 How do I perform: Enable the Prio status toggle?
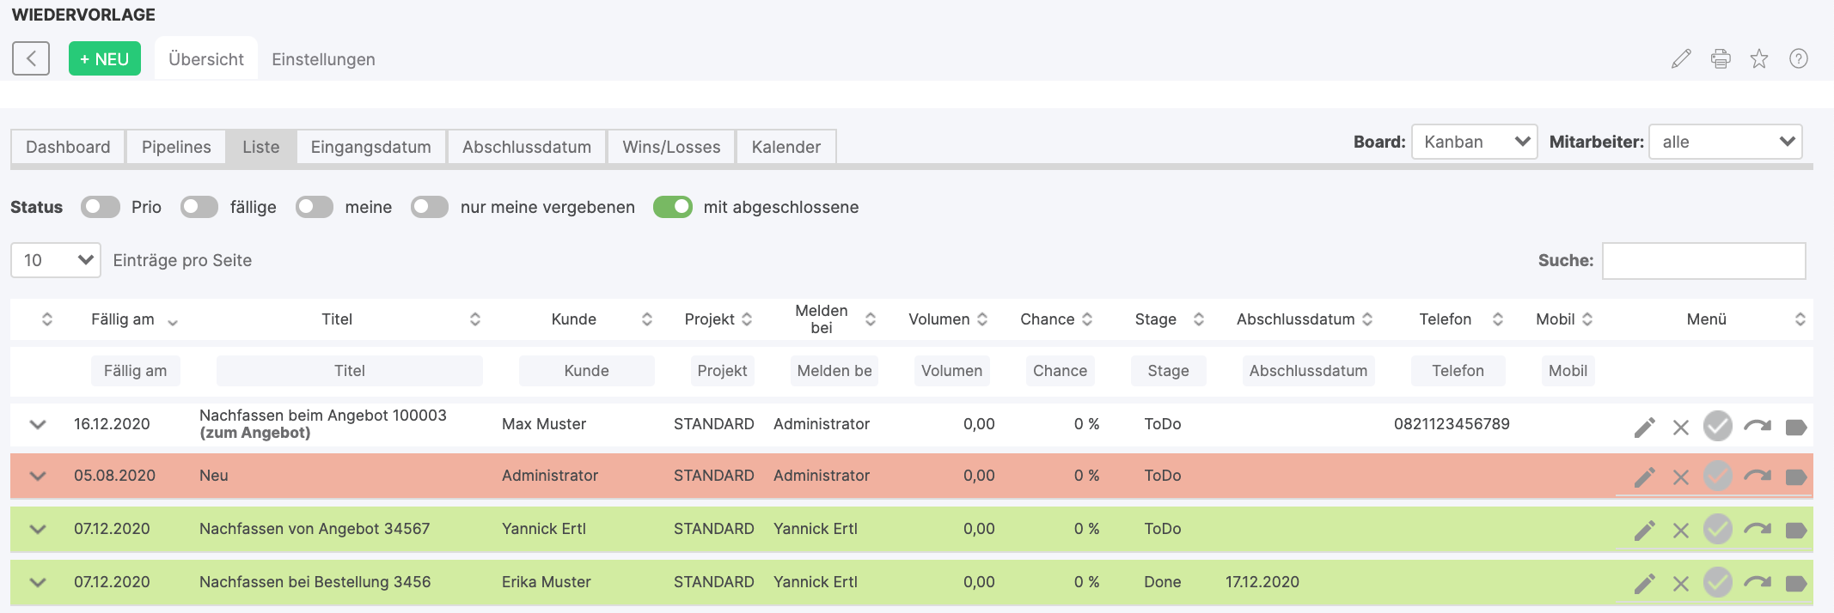click(101, 207)
